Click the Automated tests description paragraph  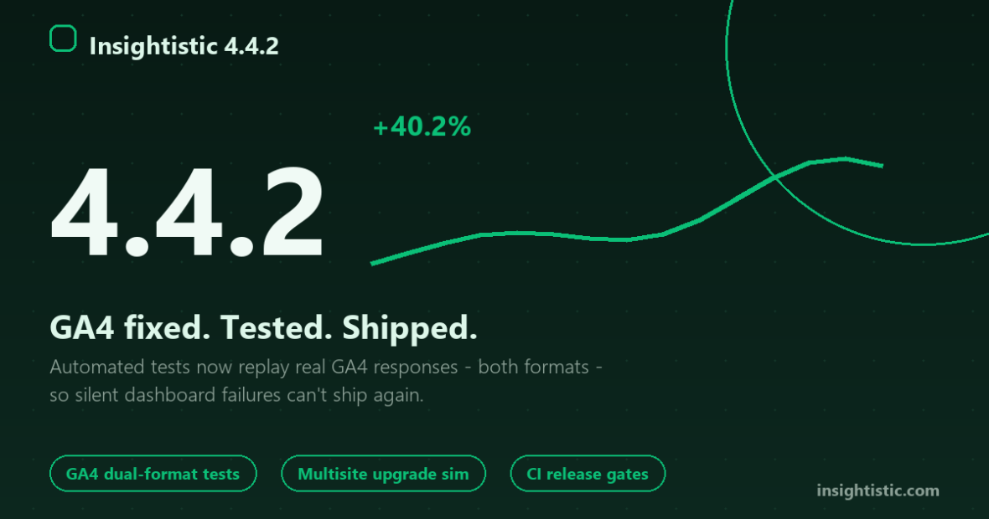pyautogui.click(x=326, y=380)
